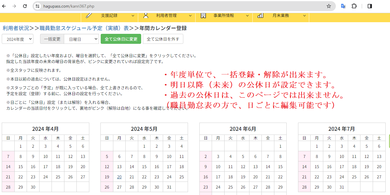This screenshot has height=195, width=390.
Task: Expand the chevron next to 事業所情報
Action: point(247,16)
